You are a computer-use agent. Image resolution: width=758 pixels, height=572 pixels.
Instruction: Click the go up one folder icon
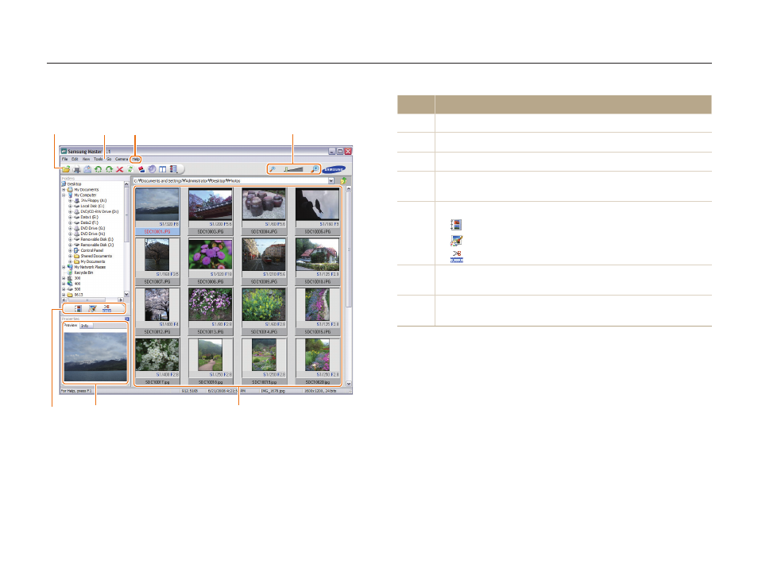343,181
